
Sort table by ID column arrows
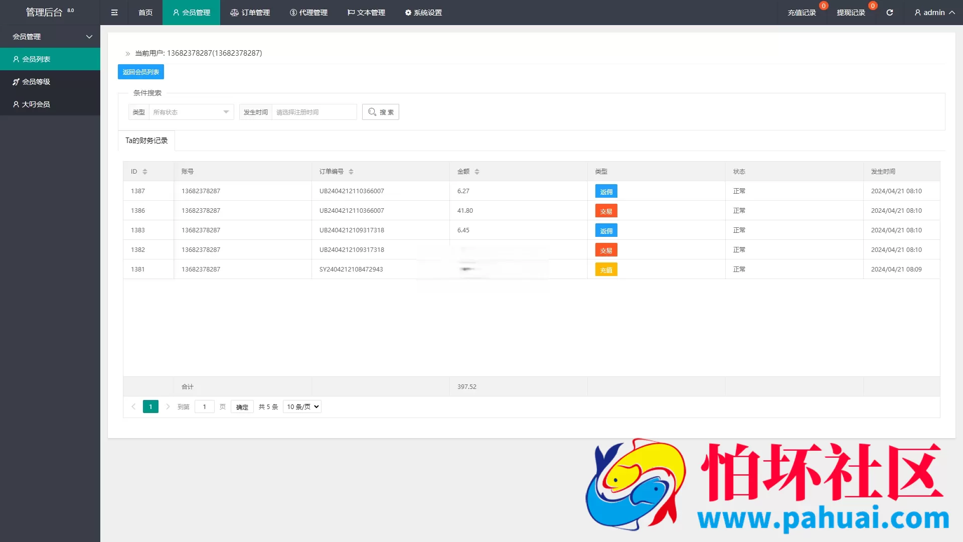[x=145, y=172]
